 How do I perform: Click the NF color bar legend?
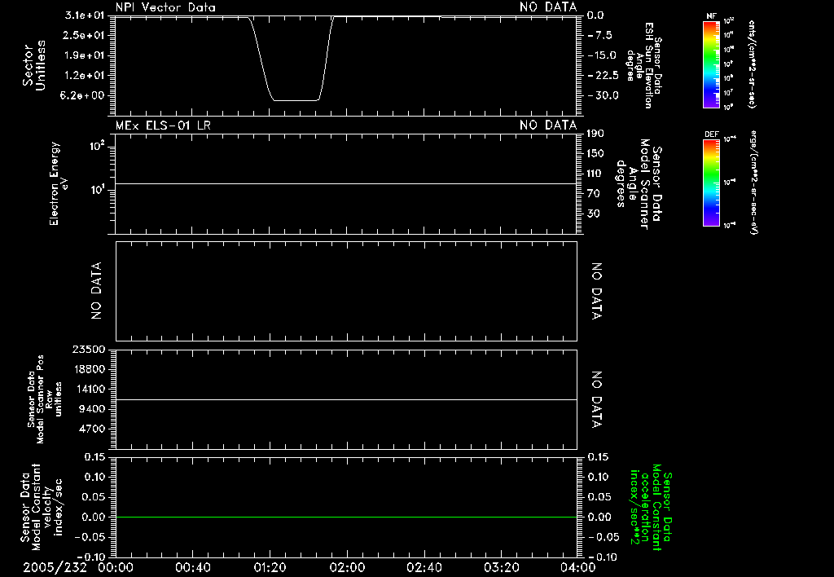pos(711,64)
